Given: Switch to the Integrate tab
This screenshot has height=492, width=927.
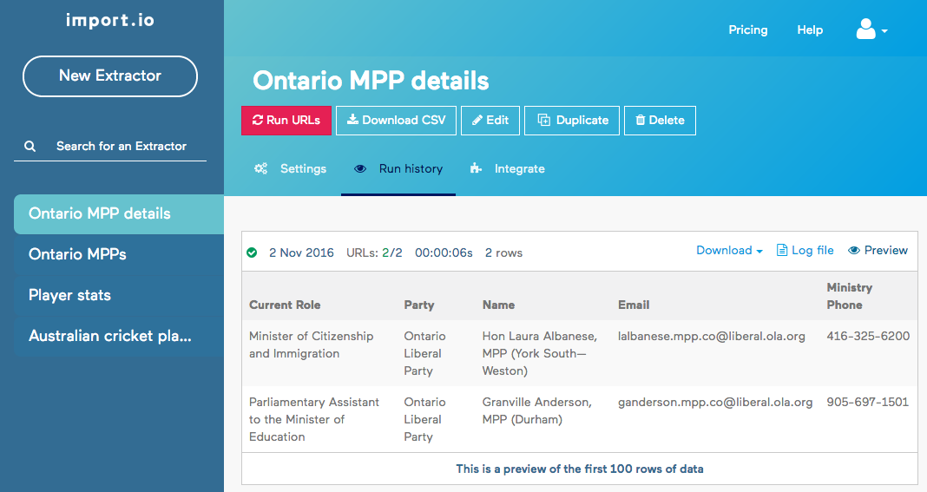Looking at the screenshot, I should 507,168.
